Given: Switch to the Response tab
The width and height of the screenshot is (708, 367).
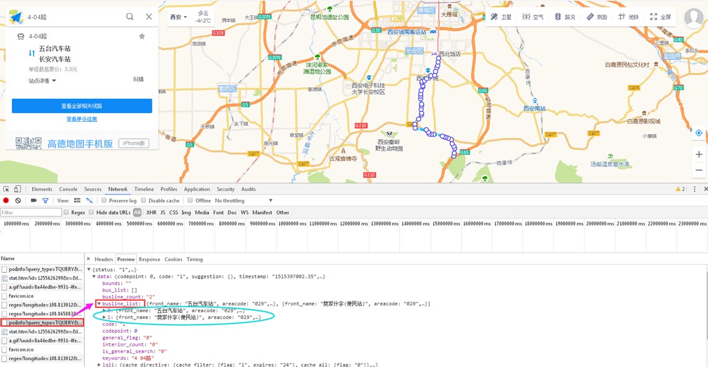Looking at the screenshot, I should (149, 259).
